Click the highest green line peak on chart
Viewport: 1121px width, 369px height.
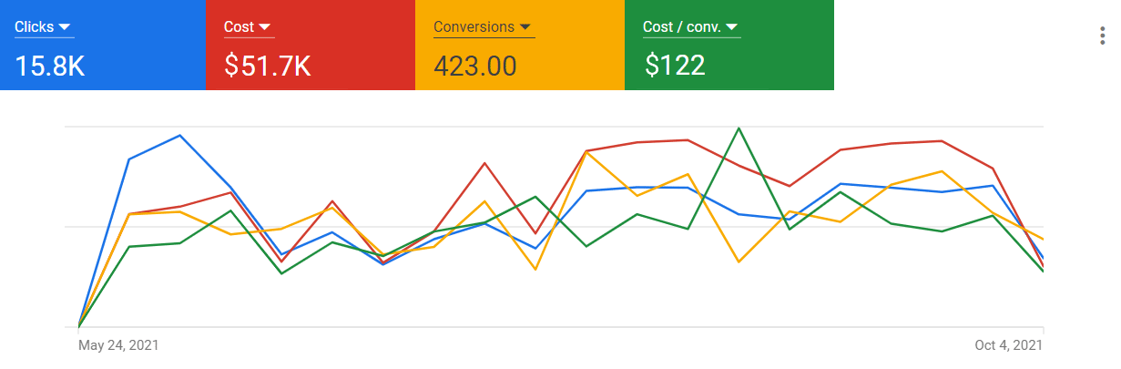[739, 128]
